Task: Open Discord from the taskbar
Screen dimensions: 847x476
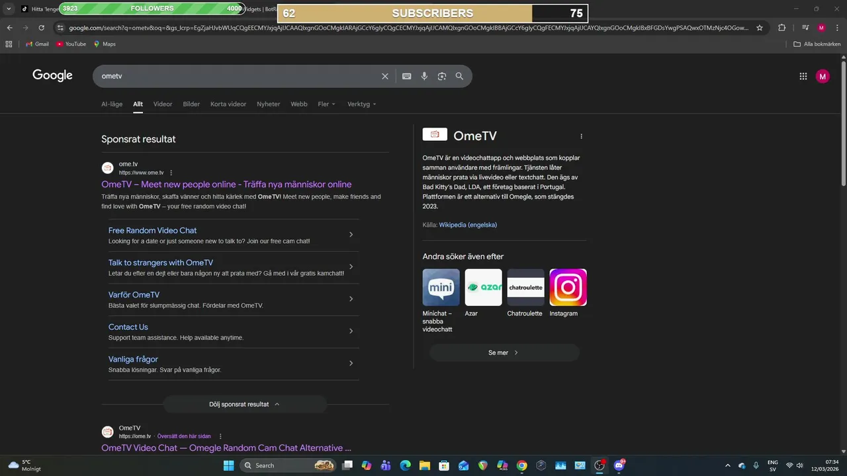Action: tap(619, 465)
